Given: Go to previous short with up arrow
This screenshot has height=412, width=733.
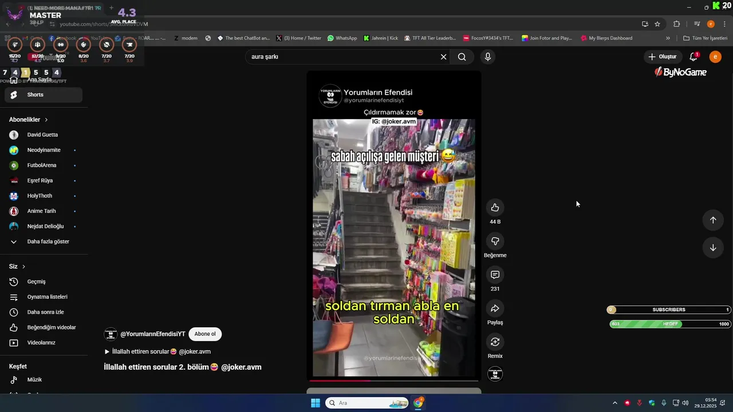Looking at the screenshot, I should 713,220.
